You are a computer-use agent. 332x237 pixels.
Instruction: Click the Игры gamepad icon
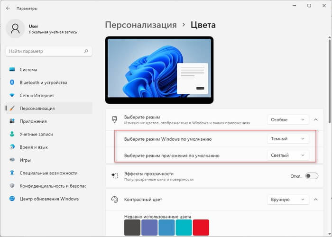[12, 160]
